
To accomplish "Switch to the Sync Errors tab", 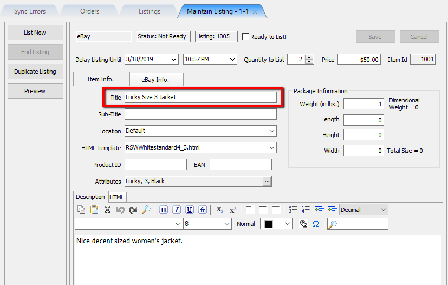I will pos(30,11).
